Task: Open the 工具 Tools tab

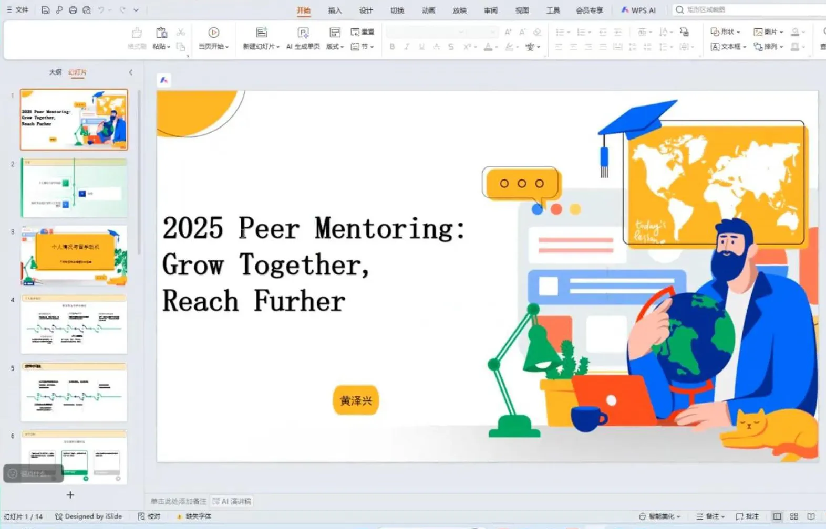Action: (553, 10)
